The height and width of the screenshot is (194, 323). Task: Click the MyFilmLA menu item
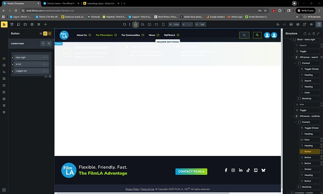pyautogui.click(x=169, y=35)
